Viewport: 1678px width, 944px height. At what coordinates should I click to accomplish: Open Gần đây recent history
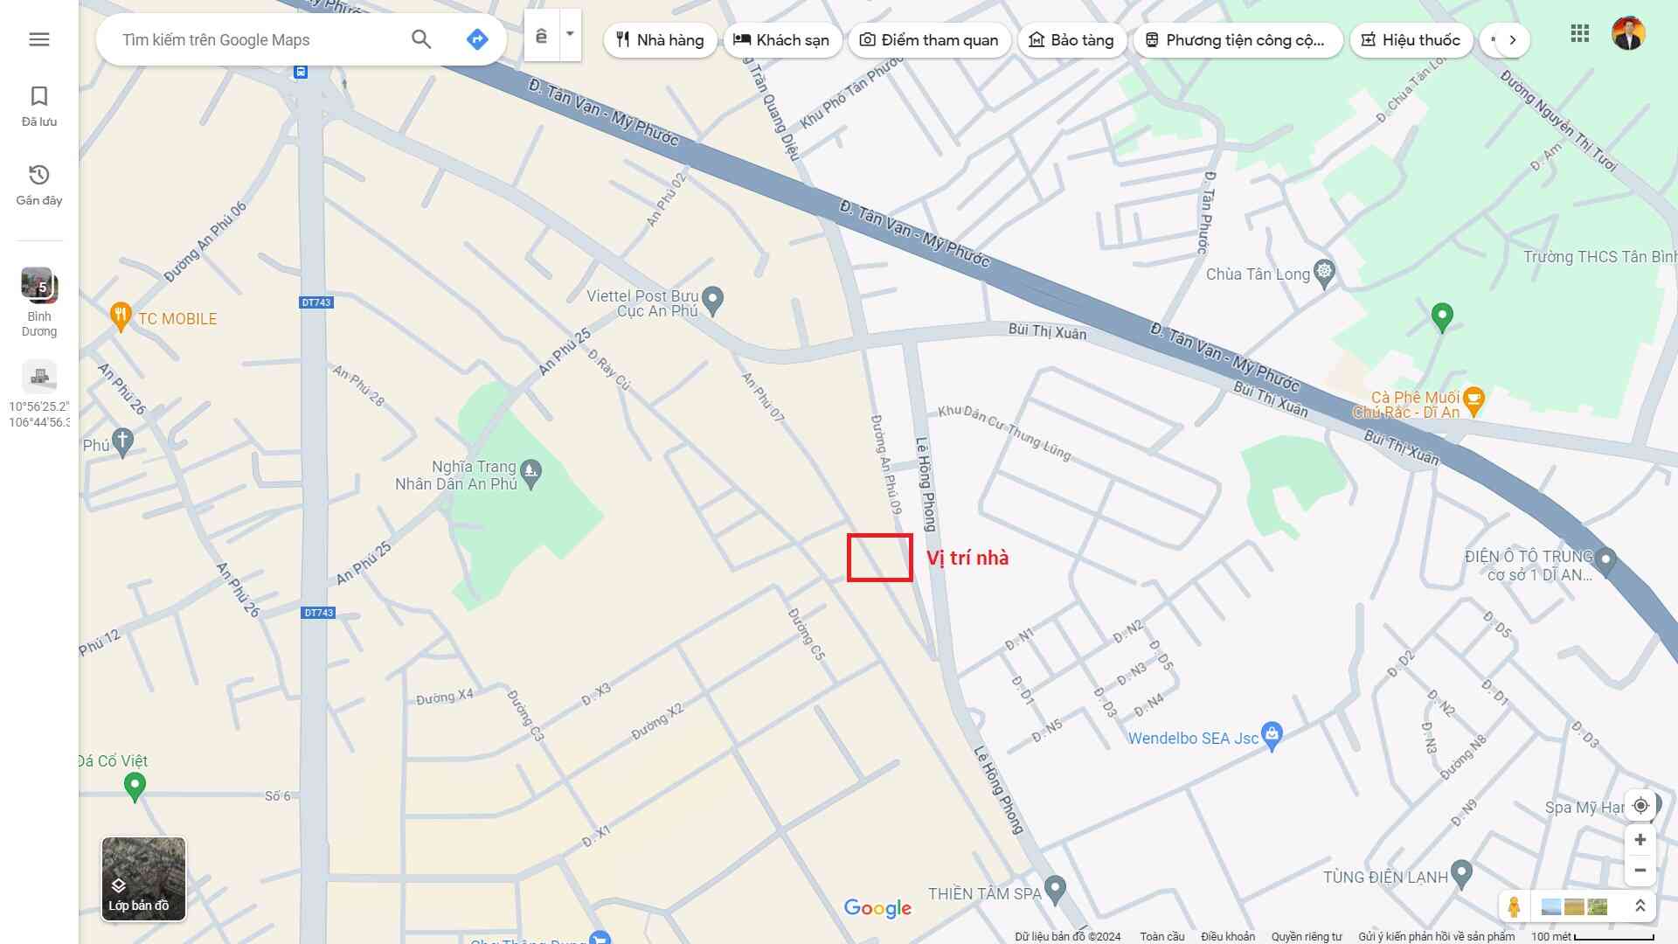pyautogui.click(x=39, y=185)
